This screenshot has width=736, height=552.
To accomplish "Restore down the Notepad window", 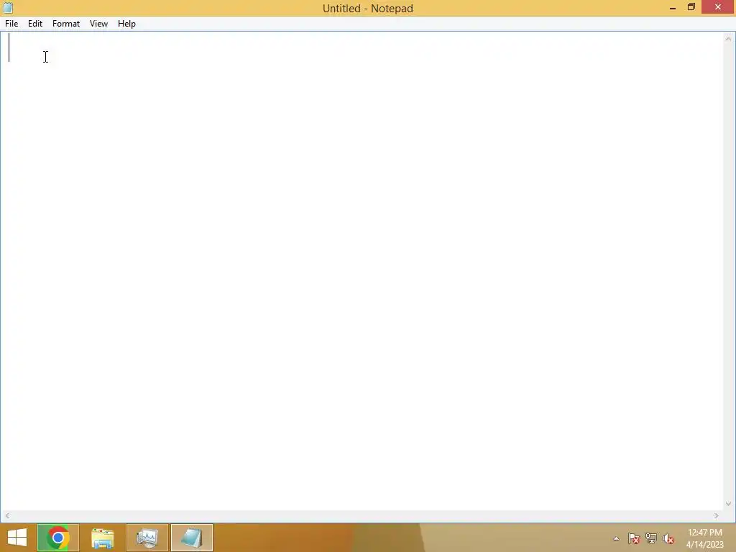I will coord(691,7).
